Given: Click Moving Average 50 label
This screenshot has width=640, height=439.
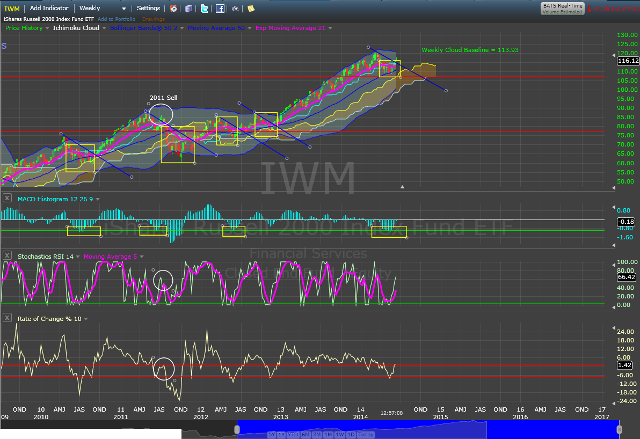Looking at the screenshot, I should pos(216,28).
